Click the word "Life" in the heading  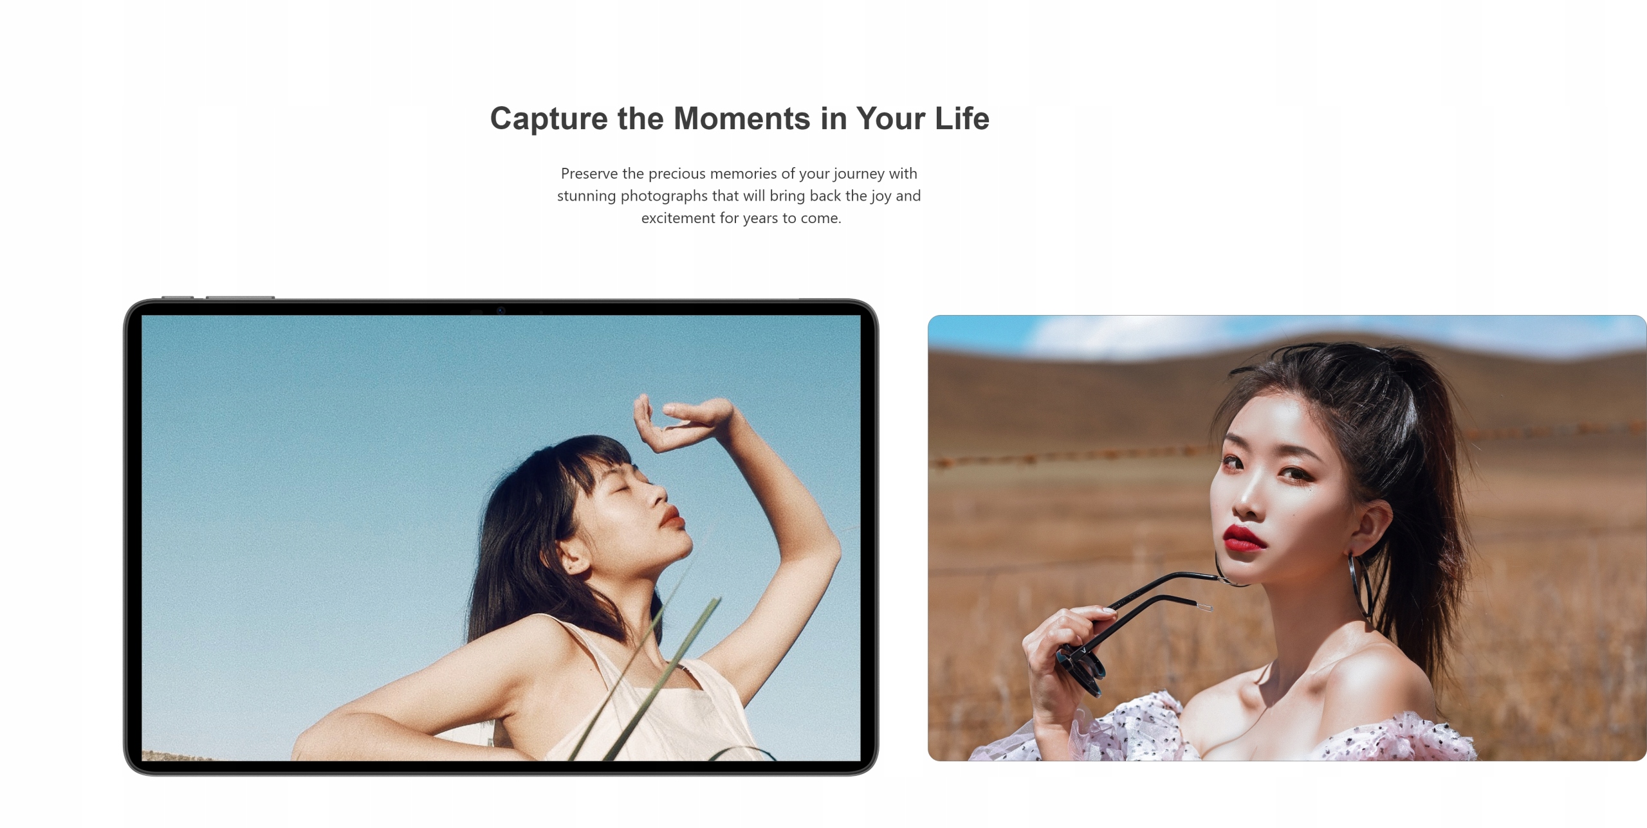(962, 118)
